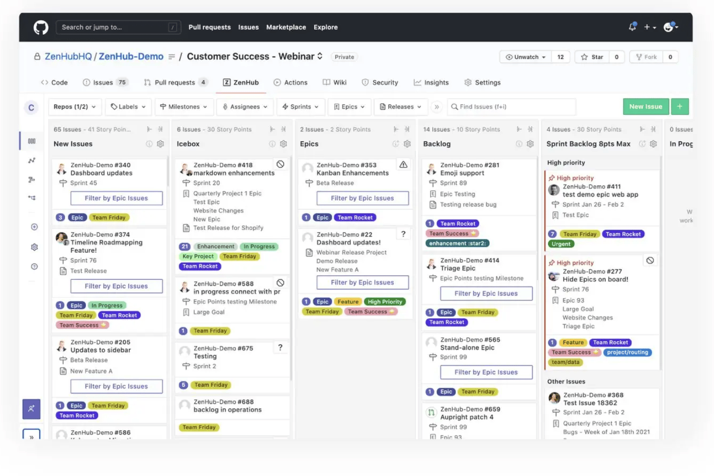Open the roadmap icon in sidebar
714x476 pixels.
32,180
